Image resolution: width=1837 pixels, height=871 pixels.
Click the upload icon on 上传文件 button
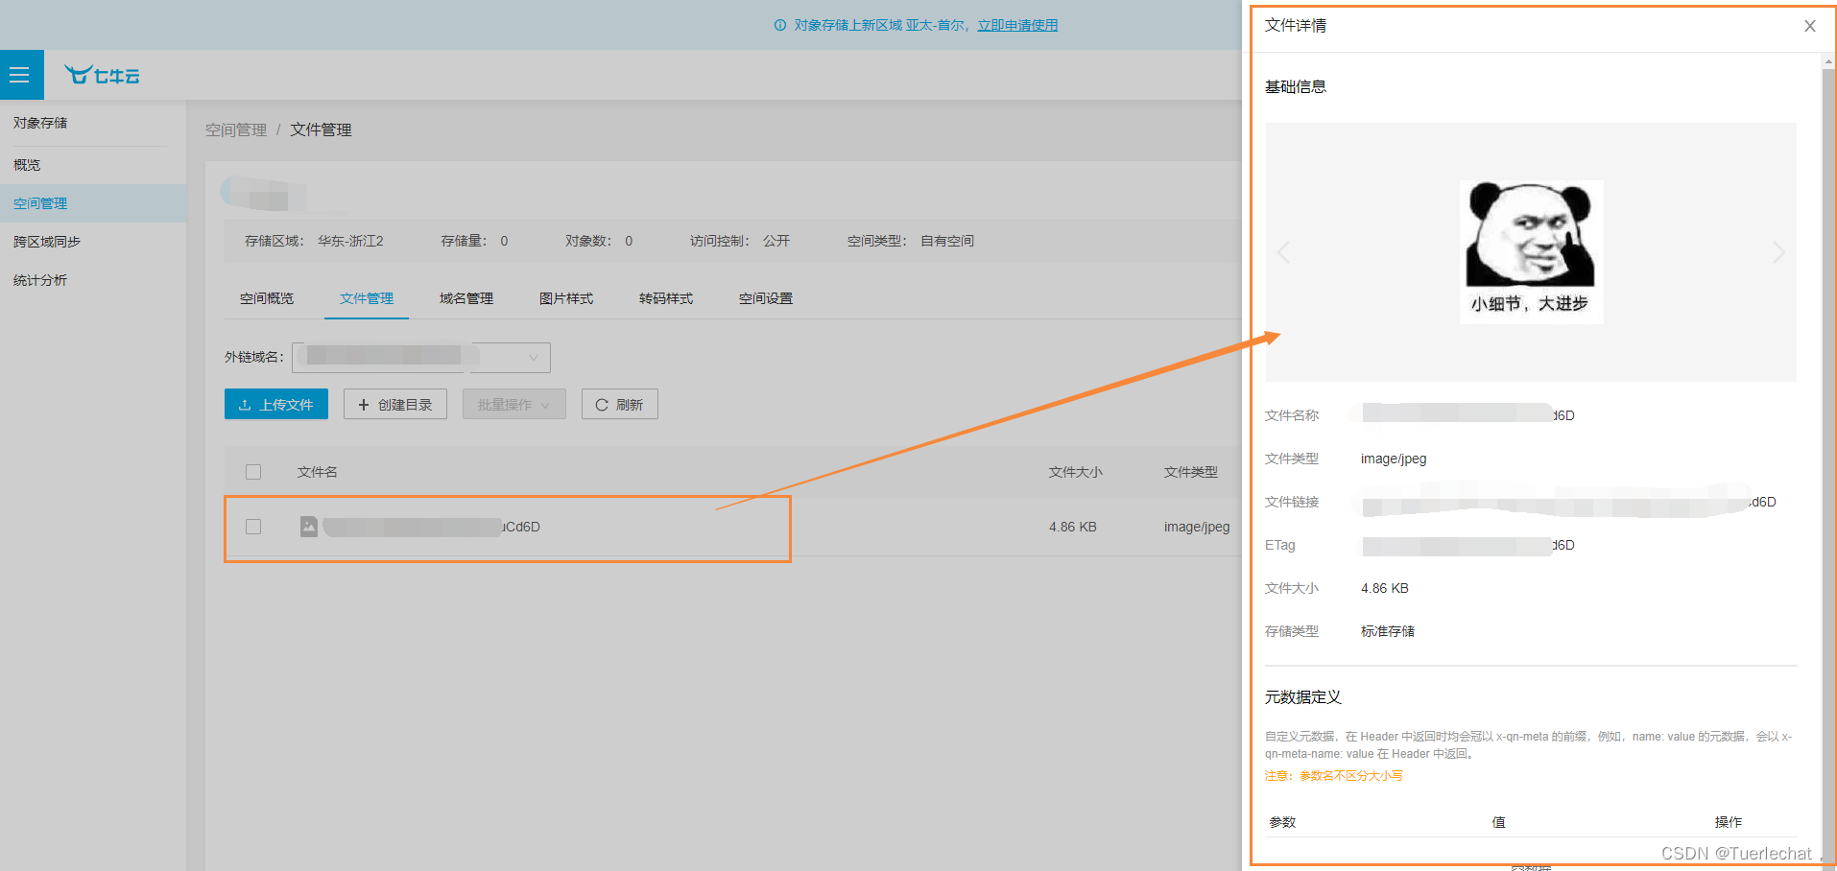pos(245,405)
